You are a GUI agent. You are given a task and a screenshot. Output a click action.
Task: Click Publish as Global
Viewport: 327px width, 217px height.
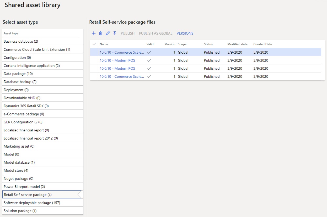pos(156,33)
